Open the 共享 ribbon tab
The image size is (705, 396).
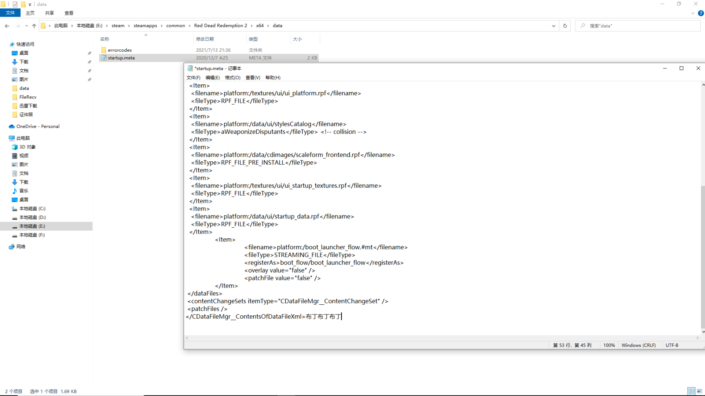pos(49,13)
